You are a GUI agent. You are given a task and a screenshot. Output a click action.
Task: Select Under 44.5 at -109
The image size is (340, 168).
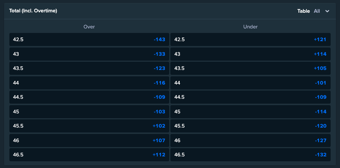pos(251,97)
